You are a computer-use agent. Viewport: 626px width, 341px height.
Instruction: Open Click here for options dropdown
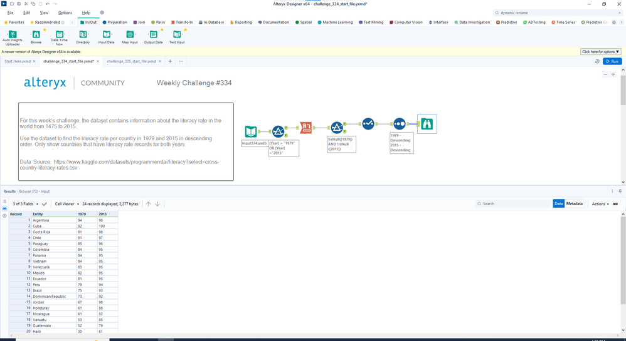pos(600,52)
